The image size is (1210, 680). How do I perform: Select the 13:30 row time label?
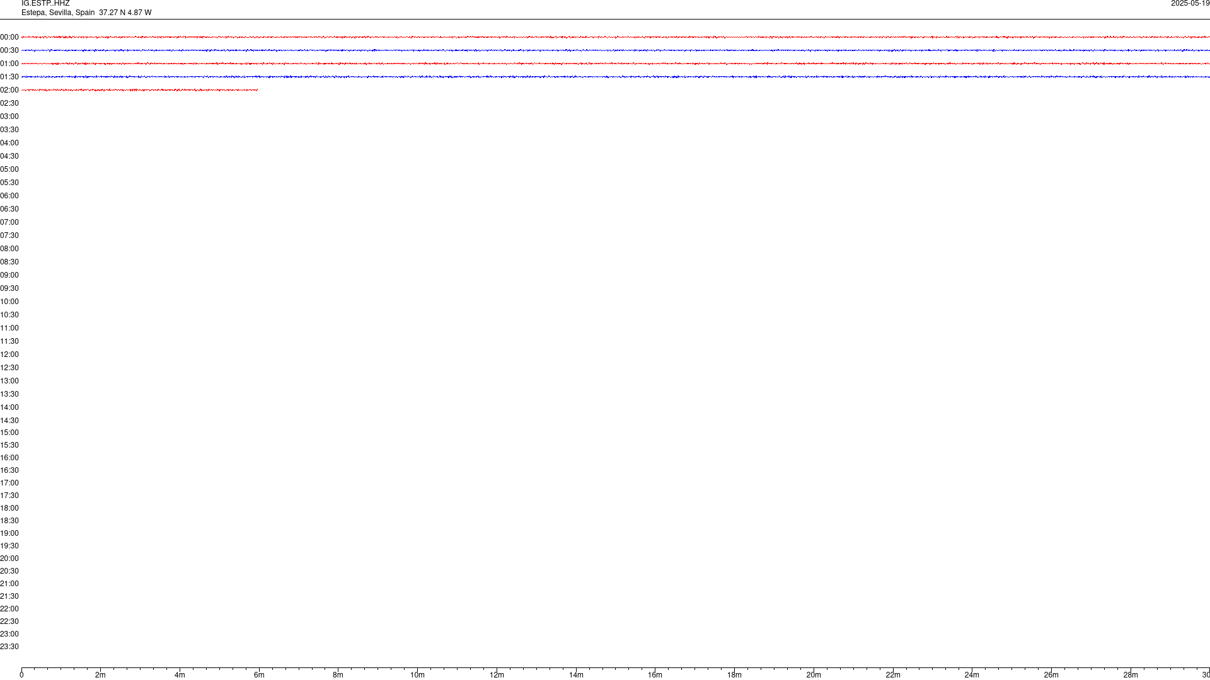pos(9,394)
